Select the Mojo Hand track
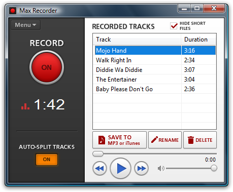 pyautogui.click(x=138, y=50)
